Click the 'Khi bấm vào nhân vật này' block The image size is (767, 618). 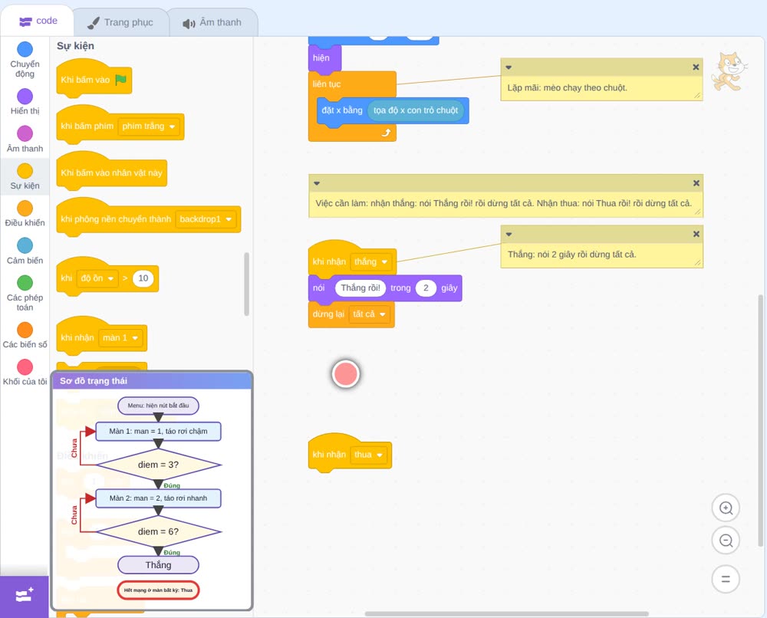point(111,171)
